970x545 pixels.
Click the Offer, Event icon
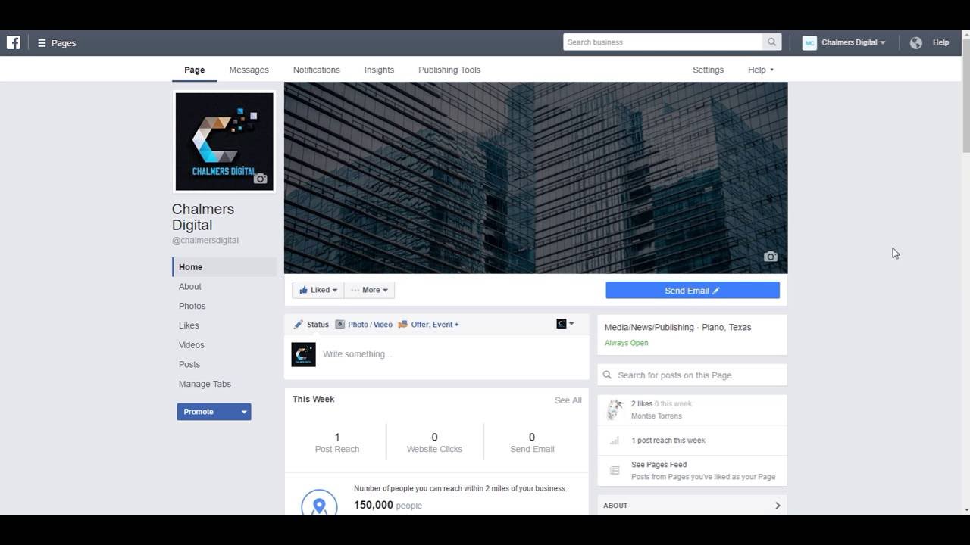click(403, 324)
